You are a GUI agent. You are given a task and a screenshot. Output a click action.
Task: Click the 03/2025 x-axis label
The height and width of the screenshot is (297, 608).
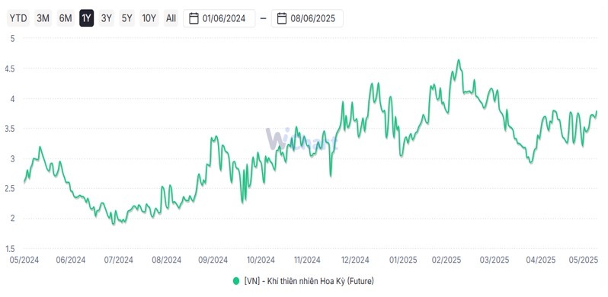tap(494, 260)
